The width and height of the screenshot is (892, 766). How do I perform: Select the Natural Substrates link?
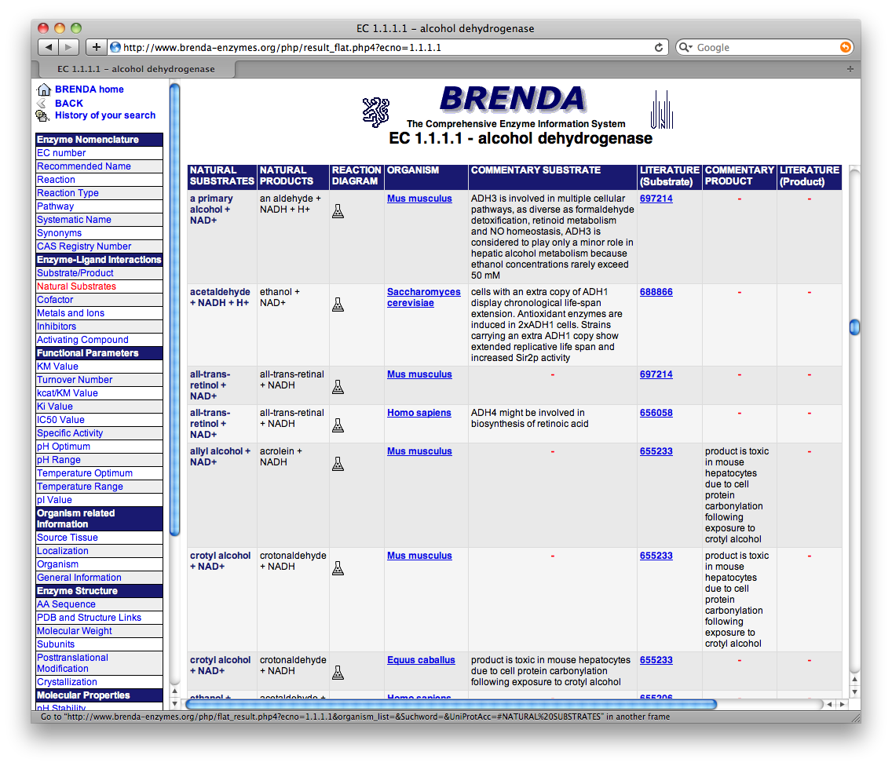click(76, 286)
